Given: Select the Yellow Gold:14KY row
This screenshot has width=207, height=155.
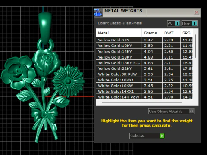Looking at the screenshot, I should (x=144, y=52).
